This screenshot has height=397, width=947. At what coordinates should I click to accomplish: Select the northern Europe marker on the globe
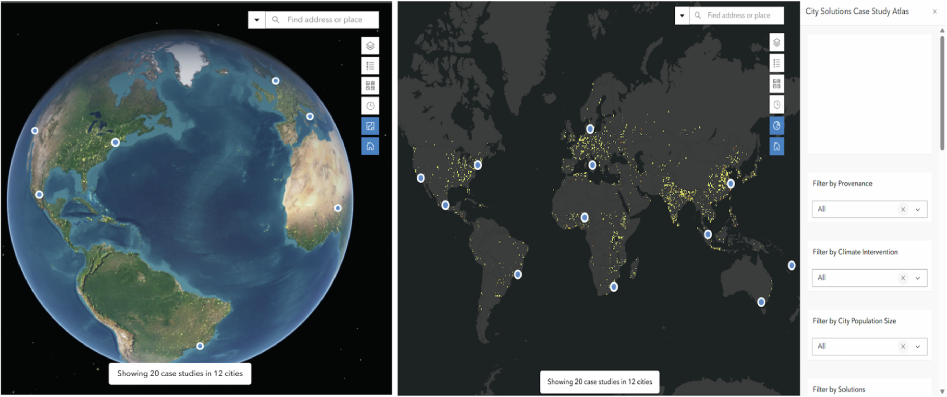[x=276, y=81]
